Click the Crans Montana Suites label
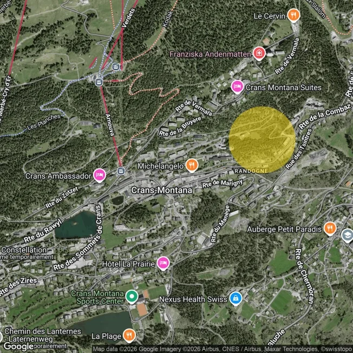353x353 pixels. pyautogui.click(x=284, y=87)
